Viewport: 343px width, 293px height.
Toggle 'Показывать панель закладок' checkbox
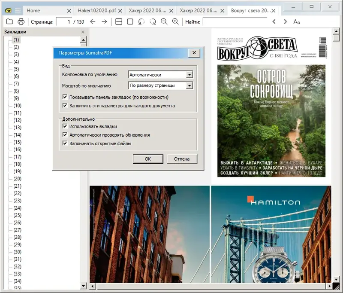65,97
